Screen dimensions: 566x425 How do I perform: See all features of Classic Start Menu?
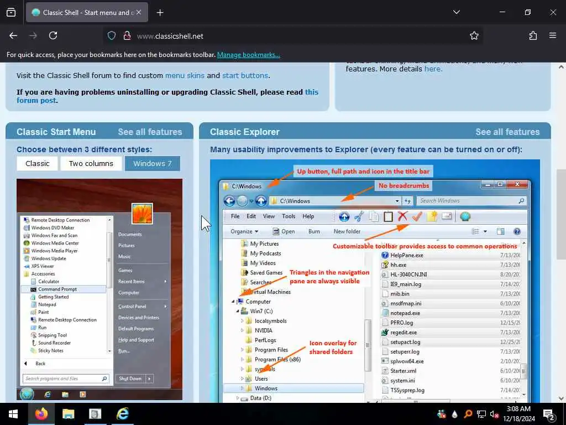[x=150, y=132]
